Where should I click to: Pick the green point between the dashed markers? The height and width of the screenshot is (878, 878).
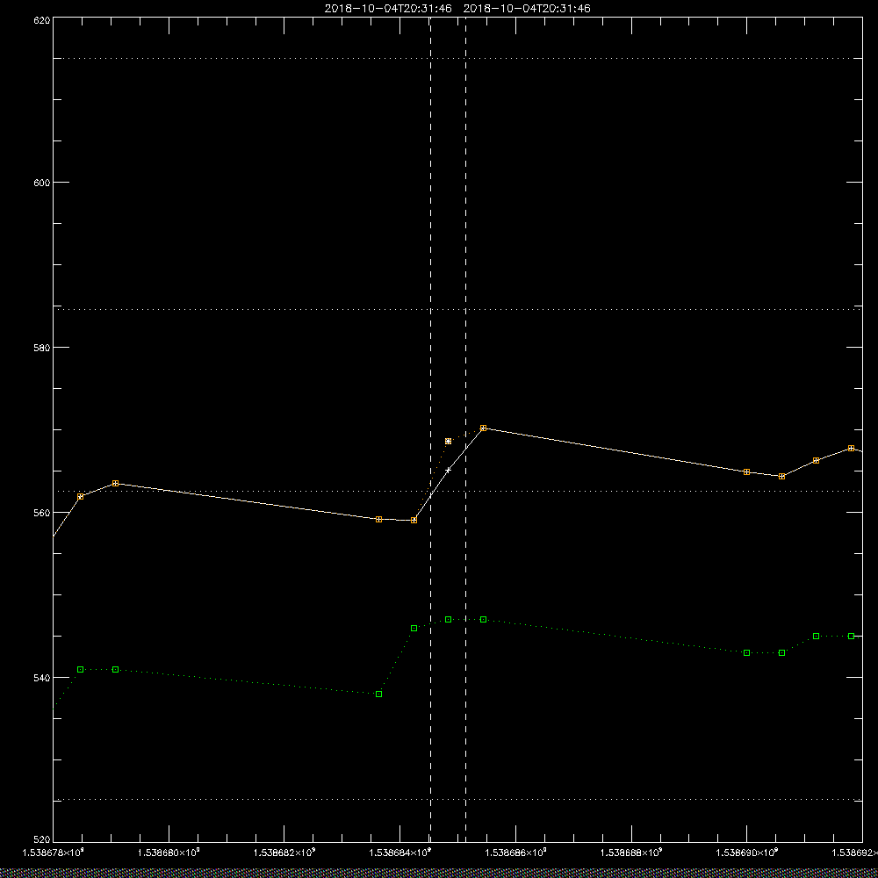[x=448, y=619]
